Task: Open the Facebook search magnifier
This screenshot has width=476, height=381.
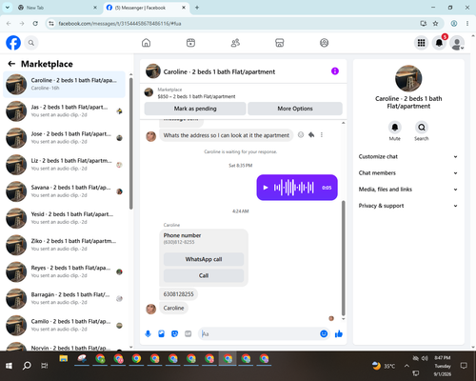Action: click(x=31, y=43)
